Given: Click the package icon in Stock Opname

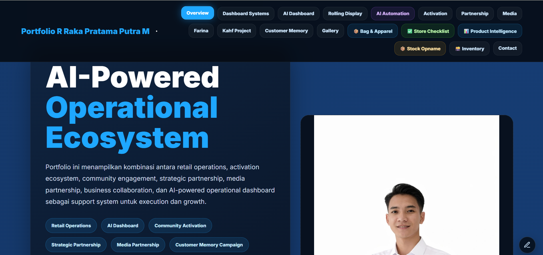Looking at the screenshot, I should point(402,49).
